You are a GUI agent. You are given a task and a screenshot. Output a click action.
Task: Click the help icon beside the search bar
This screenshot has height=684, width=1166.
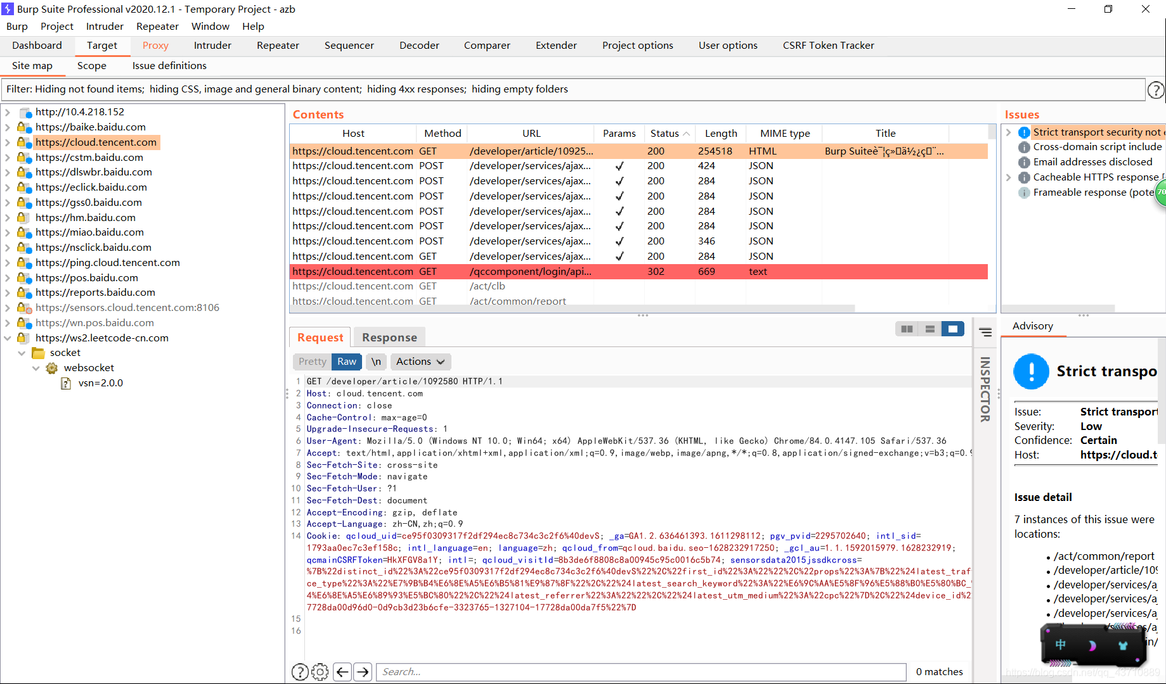pyautogui.click(x=300, y=672)
